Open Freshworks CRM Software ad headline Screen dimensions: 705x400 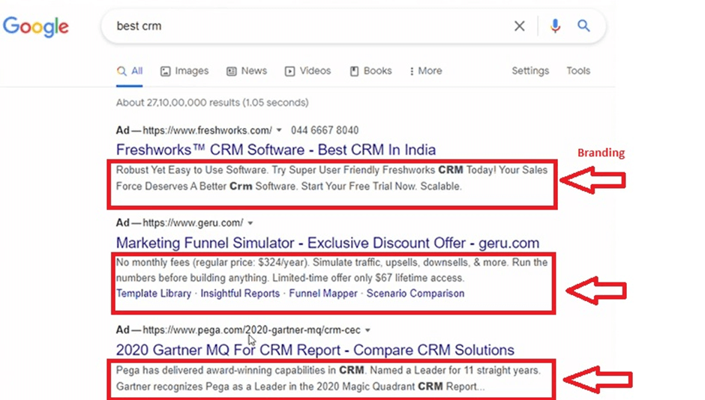(x=275, y=150)
